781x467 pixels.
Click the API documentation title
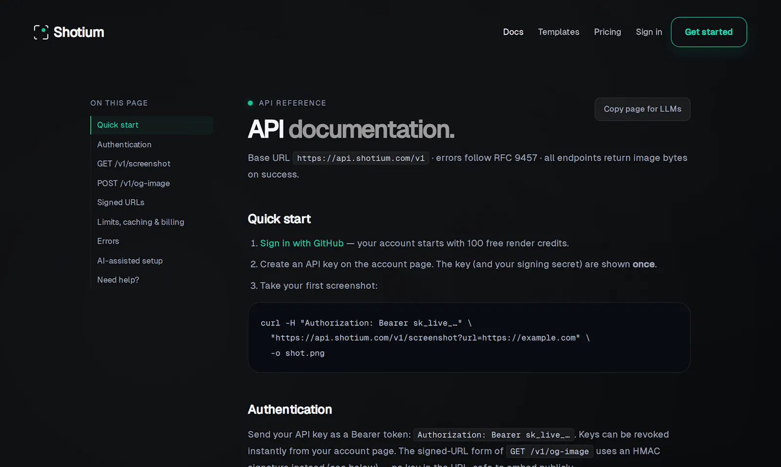351,129
